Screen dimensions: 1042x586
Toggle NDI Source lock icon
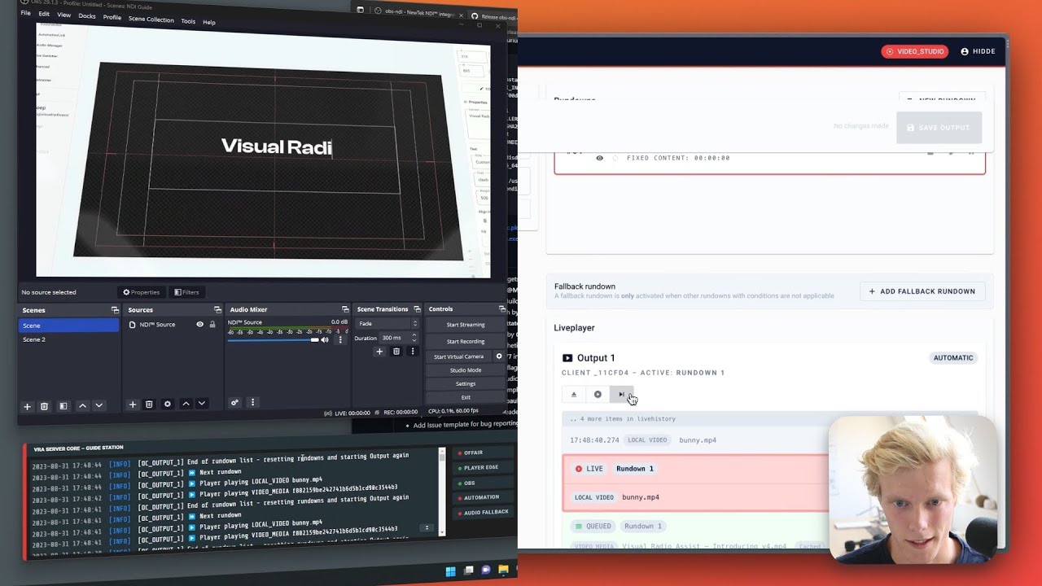(x=212, y=325)
